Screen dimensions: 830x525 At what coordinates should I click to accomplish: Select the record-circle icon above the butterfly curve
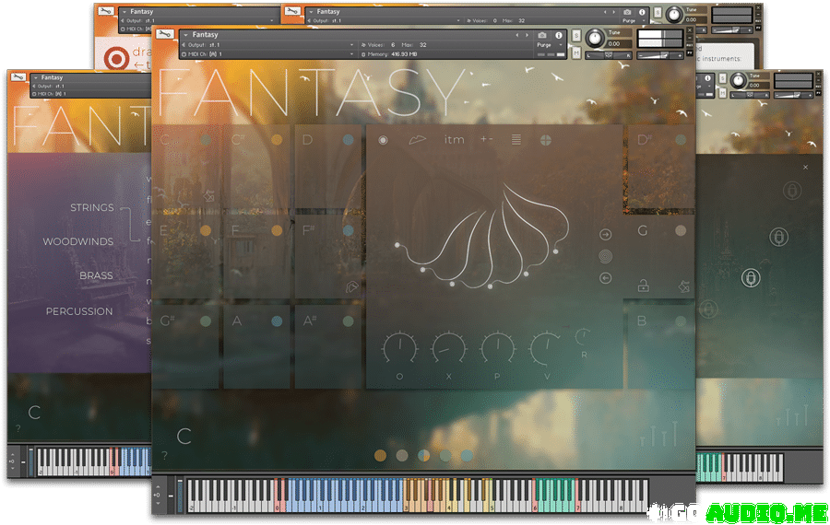click(x=383, y=140)
